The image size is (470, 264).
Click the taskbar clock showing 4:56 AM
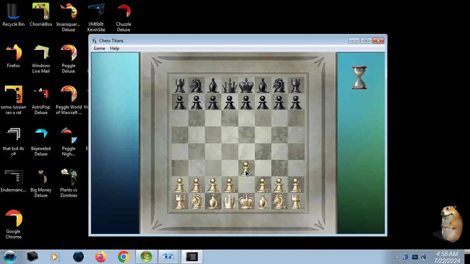pyautogui.click(x=447, y=257)
